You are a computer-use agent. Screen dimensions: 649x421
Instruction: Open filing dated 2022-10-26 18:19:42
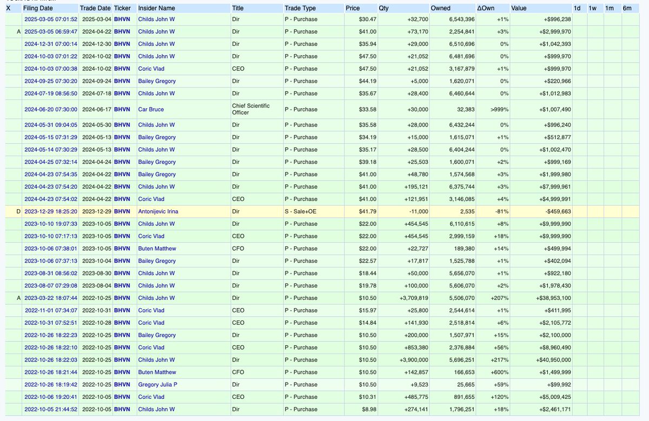pos(51,385)
